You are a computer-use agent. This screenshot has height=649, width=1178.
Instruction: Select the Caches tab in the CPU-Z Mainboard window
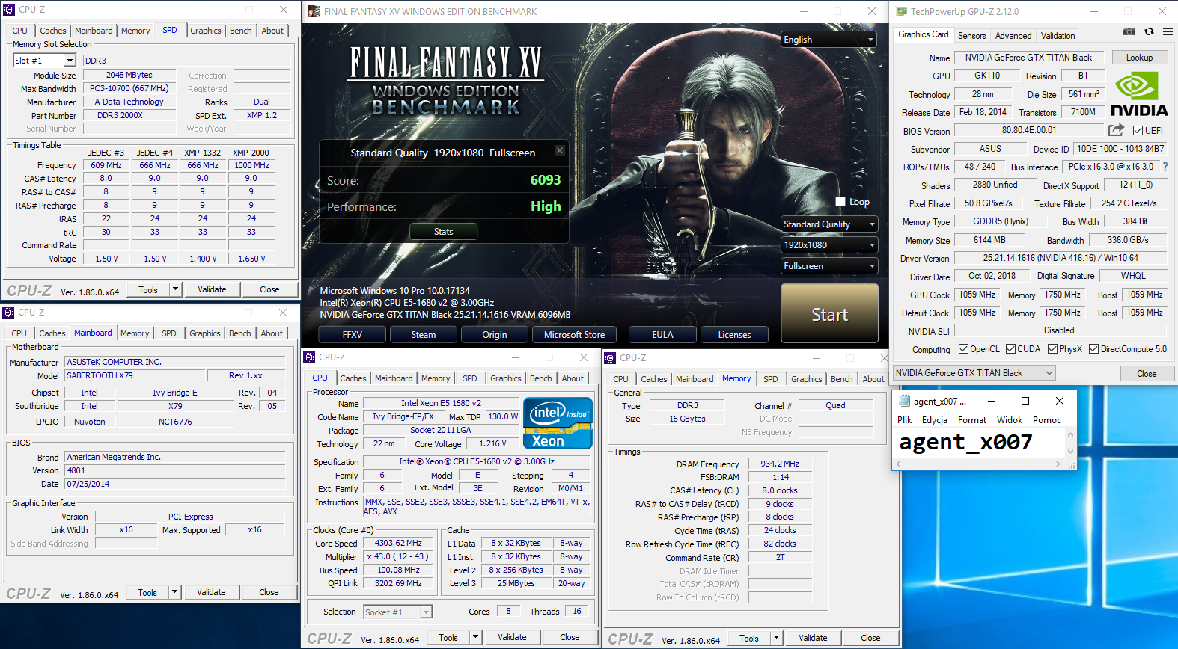click(52, 333)
